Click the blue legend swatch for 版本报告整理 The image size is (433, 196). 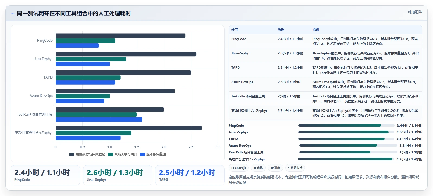click(142, 155)
